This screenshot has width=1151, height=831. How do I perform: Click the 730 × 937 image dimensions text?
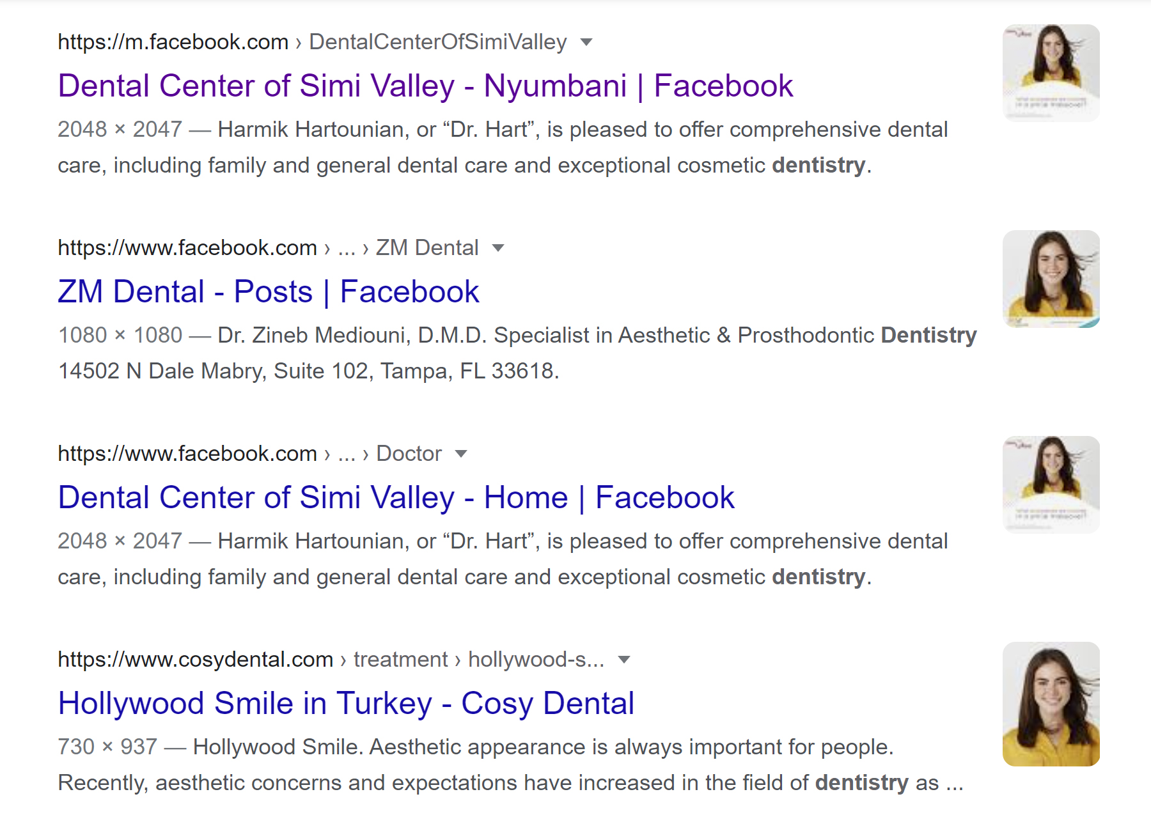[107, 747]
